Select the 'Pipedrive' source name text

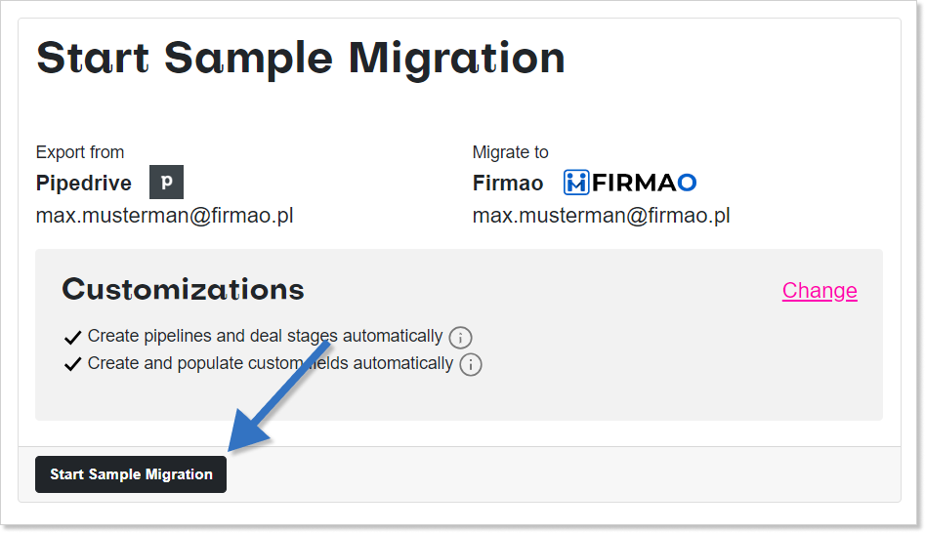(x=84, y=183)
